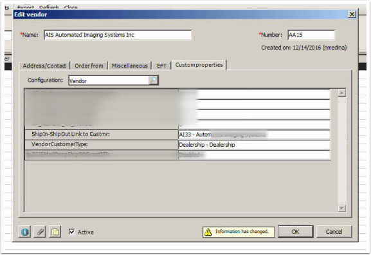This screenshot has height=255, width=371.
Task: Open attachments with the paperclip icon
Action: pos(40,232)
